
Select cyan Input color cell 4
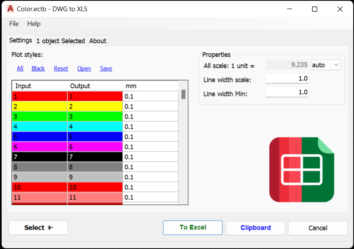coord(39,127)
